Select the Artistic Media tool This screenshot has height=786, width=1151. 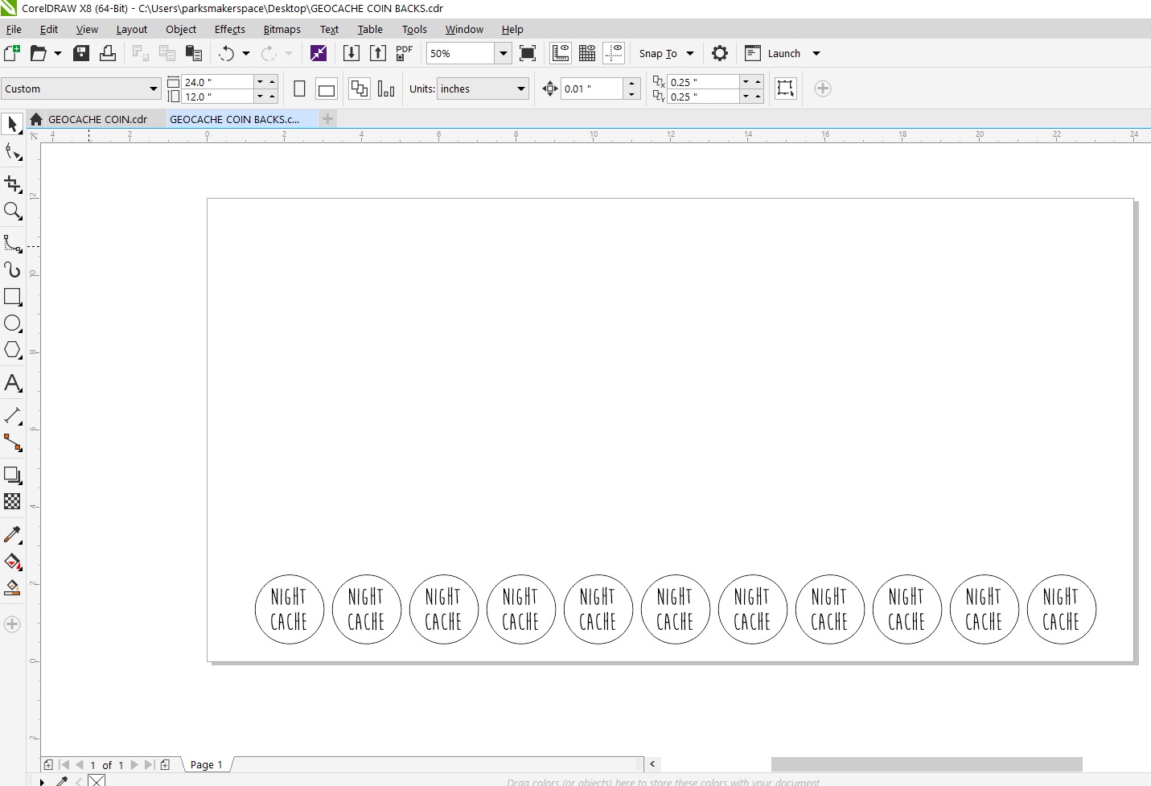click(x=12, y=270)
